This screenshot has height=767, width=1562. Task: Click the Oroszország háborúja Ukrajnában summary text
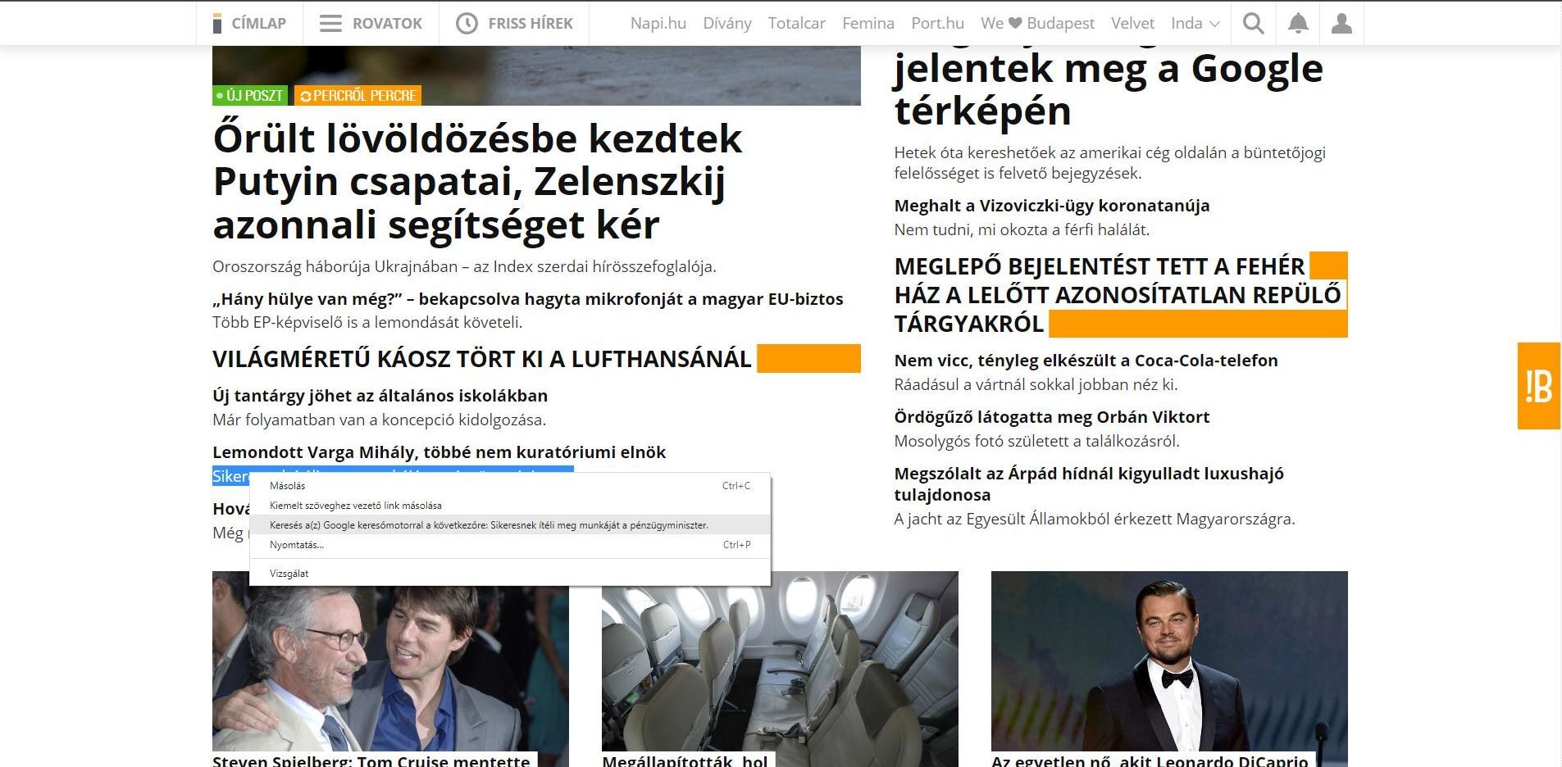(x=464, y=266)
